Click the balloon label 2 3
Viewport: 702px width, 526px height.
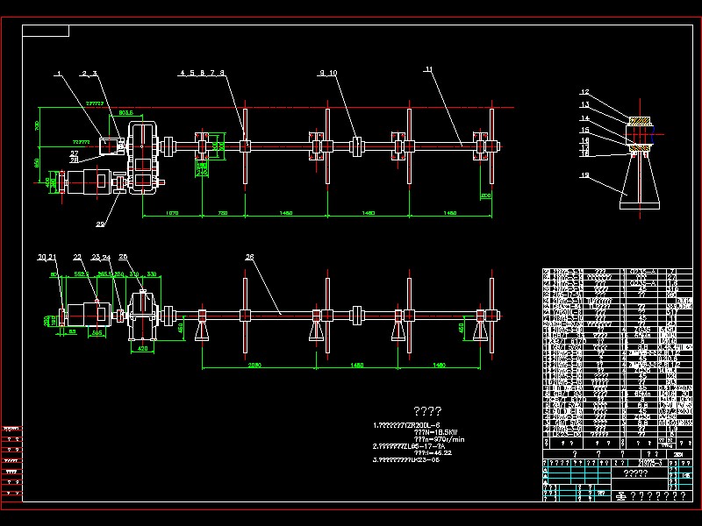click(88, 74)
